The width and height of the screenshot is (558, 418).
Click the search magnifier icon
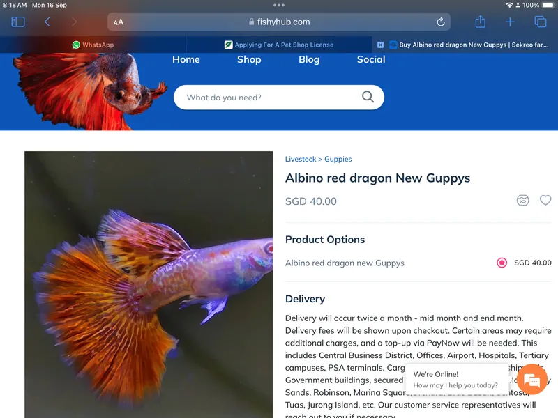tap(368, 97)
